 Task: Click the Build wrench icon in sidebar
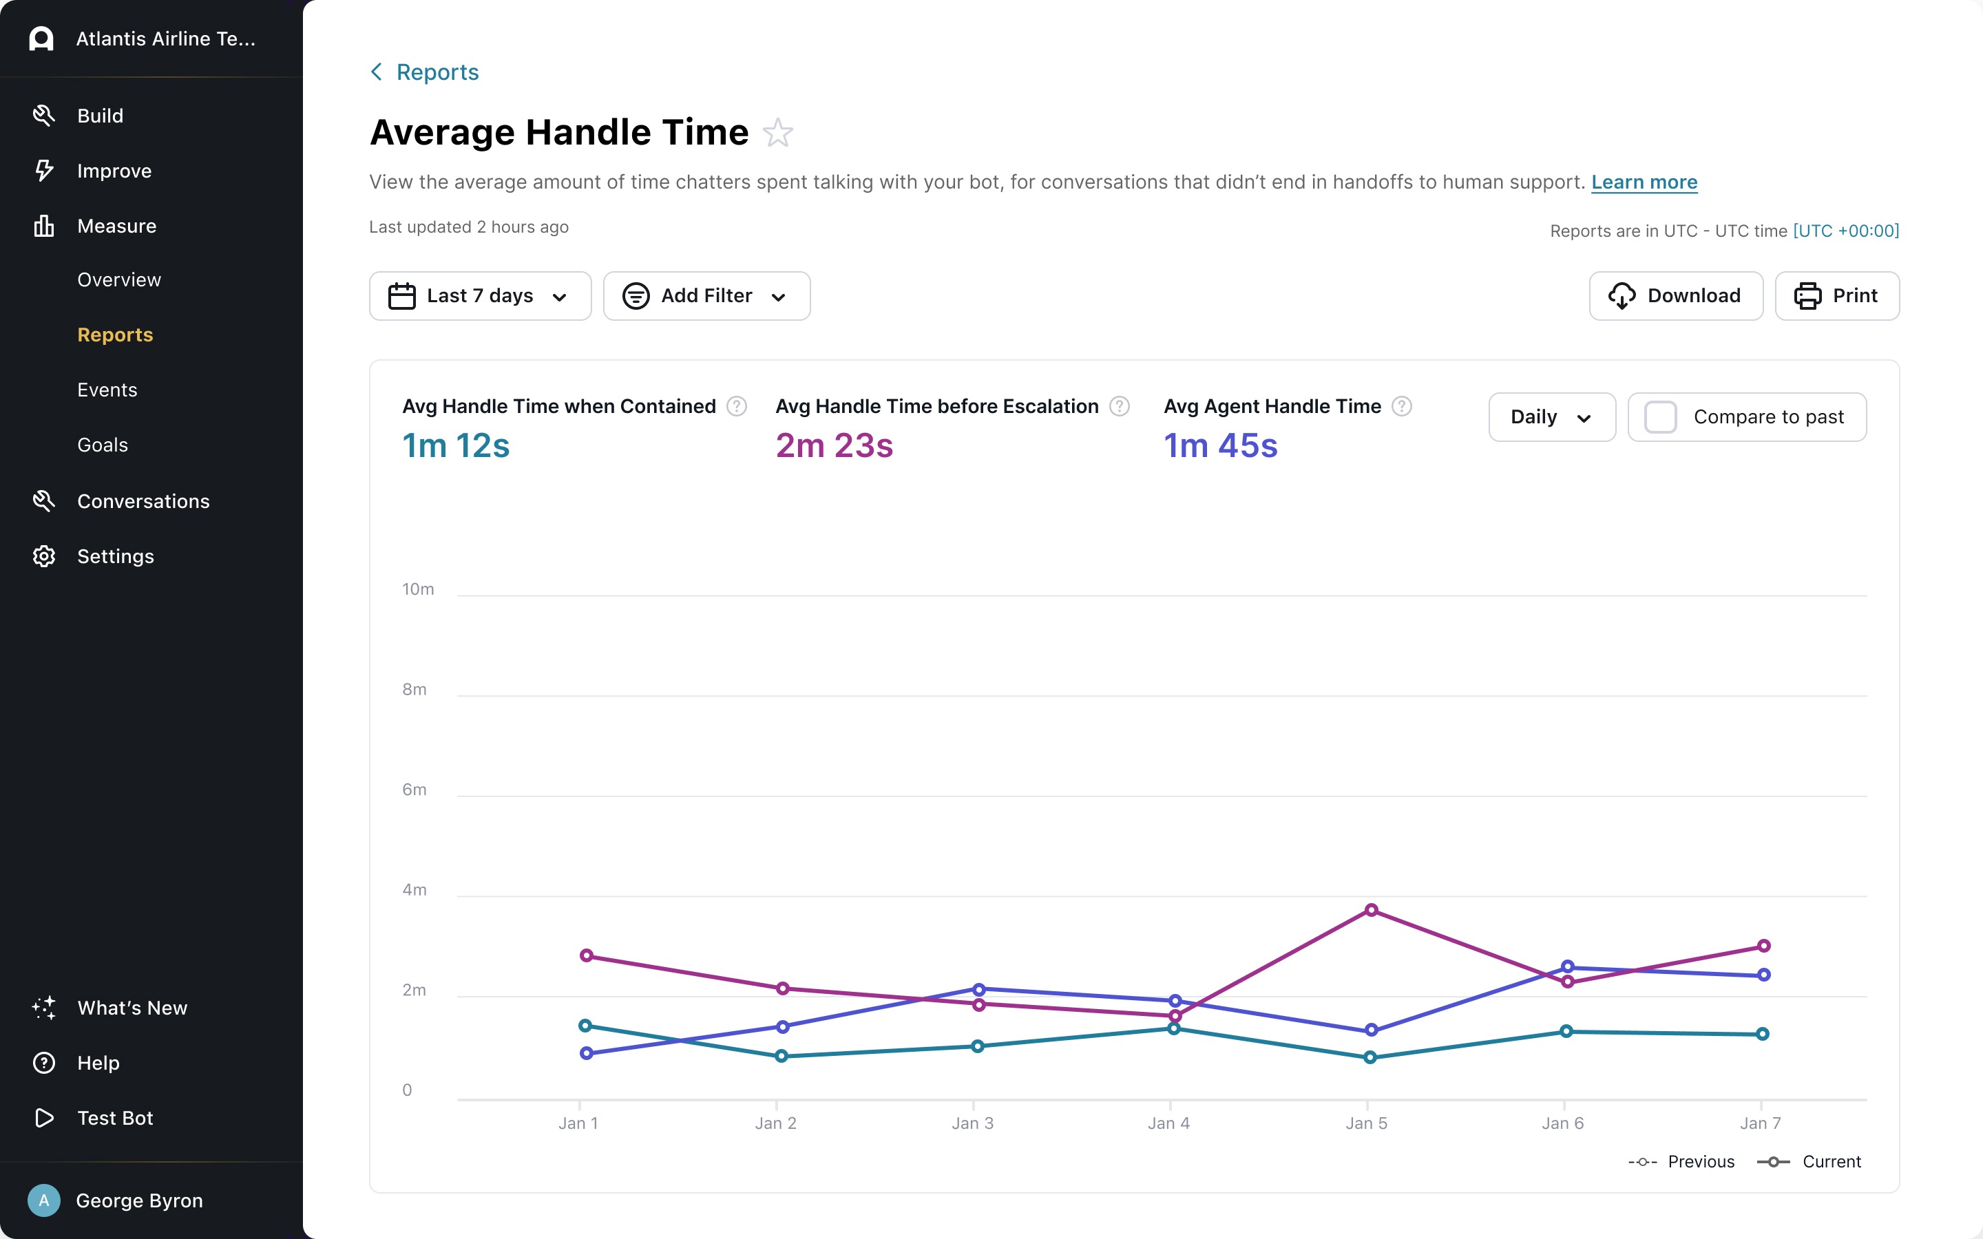click(43, 116)
